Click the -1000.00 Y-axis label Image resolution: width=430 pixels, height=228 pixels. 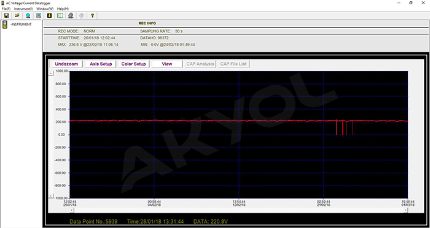click(x=61, y=198)
